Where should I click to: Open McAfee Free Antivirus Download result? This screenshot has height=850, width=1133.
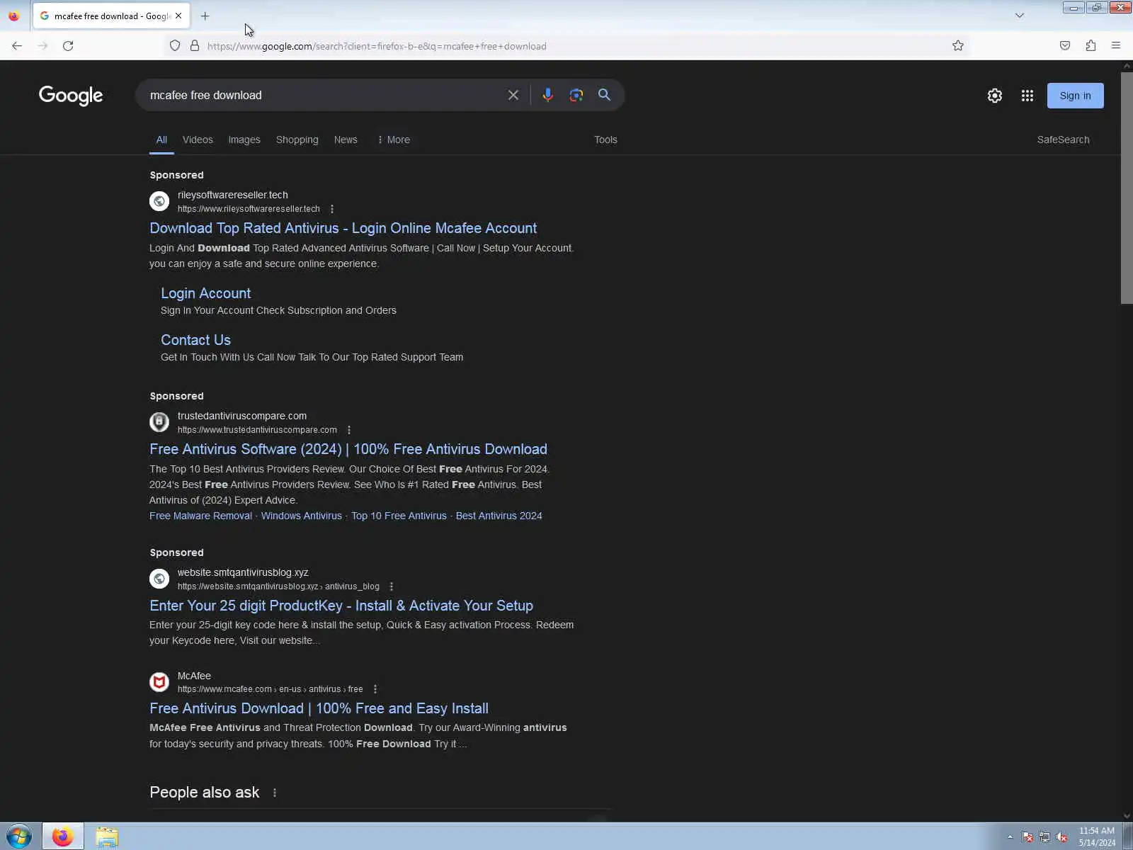point(319,708)
